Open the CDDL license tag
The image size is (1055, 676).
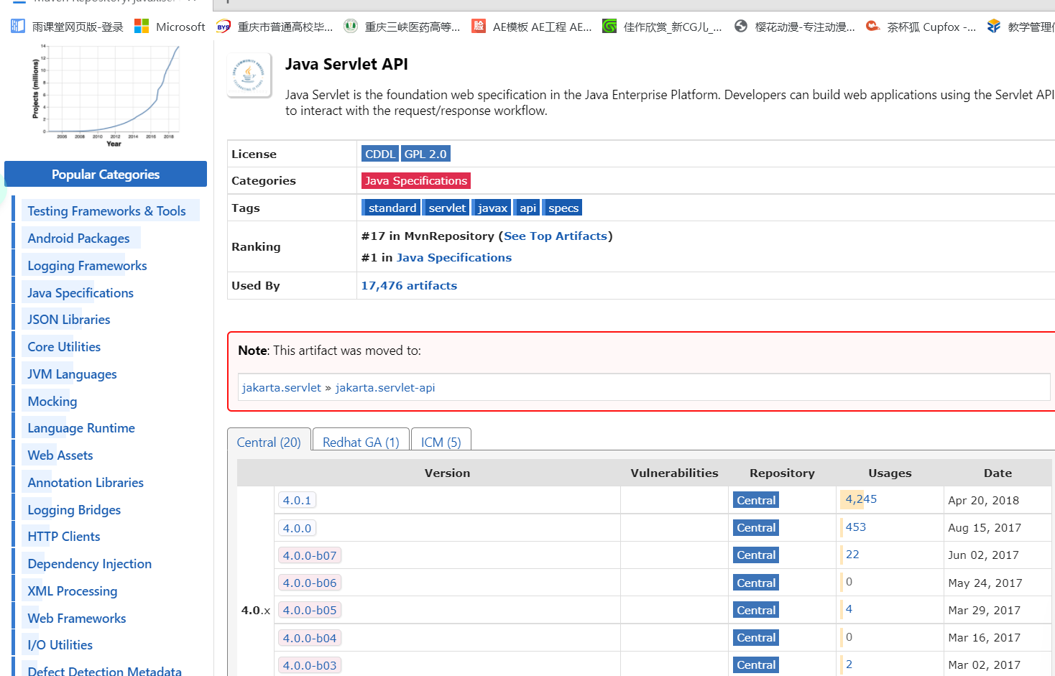[x=380, y=154]
